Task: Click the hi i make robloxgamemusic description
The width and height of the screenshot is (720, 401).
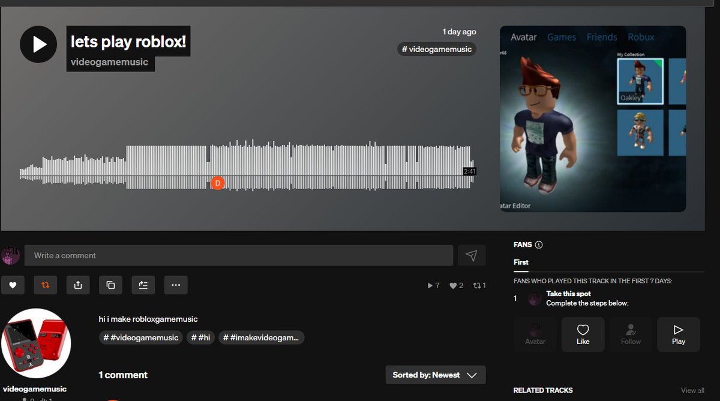Action: pos(148,319)
